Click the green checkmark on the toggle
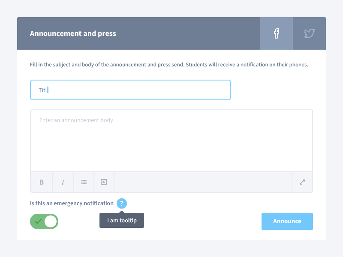The width and height of the screenshot is (343, 257). pos(38,221)
